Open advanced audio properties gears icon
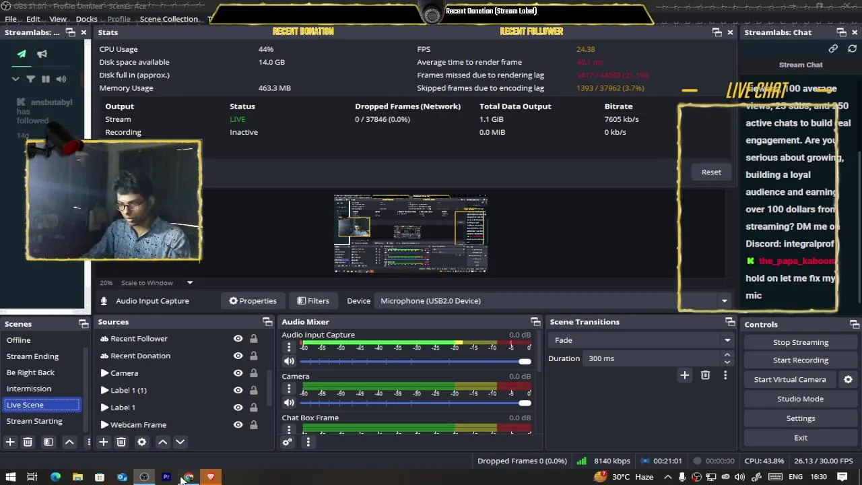 287,442
